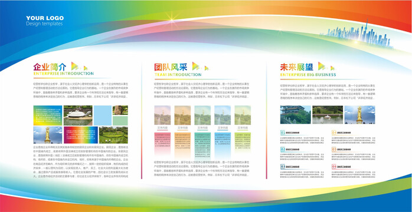Click the rainbow play arrow beside 企业简介
Screen dimensions: 412x212
75,66
